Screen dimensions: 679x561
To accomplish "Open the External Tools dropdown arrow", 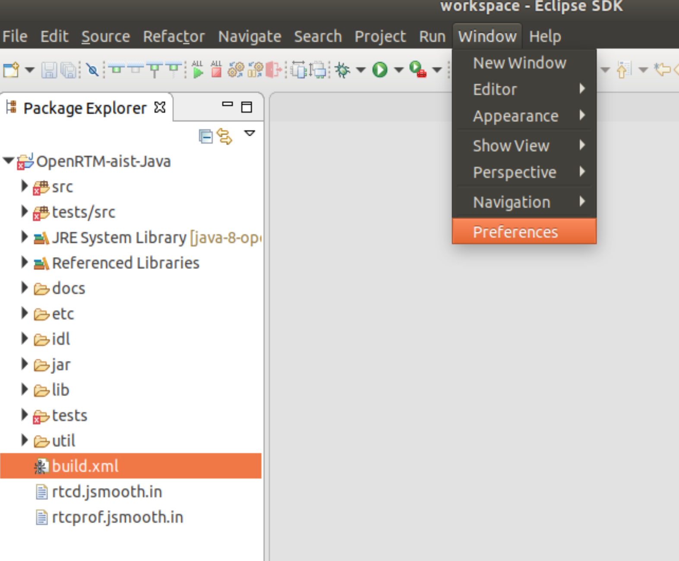I will tap(437, 70).
